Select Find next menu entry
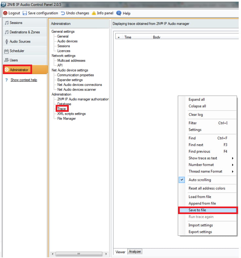The image size is (241, 258). pos(196,145)
